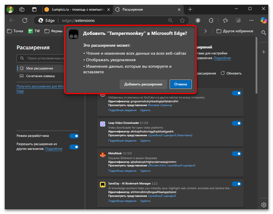The height and width of the screenshot is (214, 273).
Task: Toggle Режим разработчика switch
Action: [x=74, y=136]
